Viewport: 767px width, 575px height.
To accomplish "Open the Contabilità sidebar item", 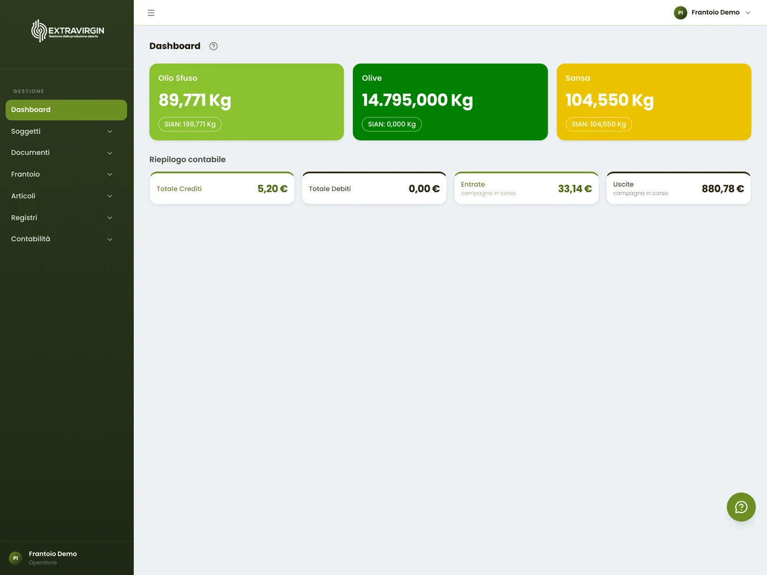I will pyautogui.click(x=66, y=239).
